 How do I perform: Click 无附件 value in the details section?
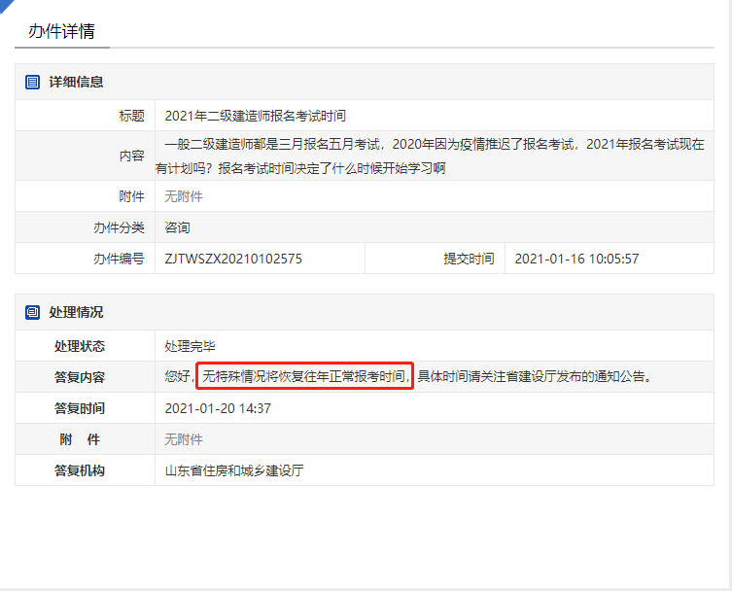pyautogui.click(x=184, y=196)
